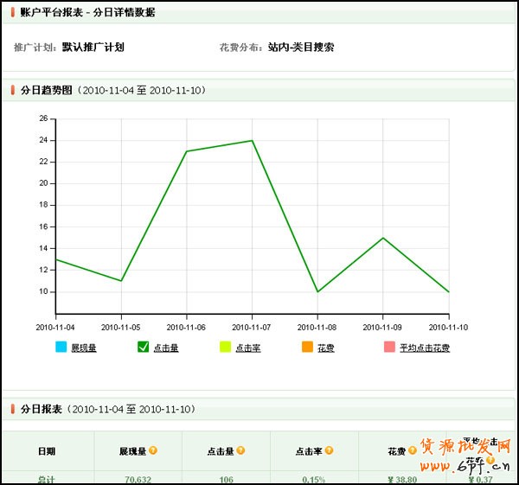Image resolution: width=519 pixels, height=485 pixels.
Task: Click the help icon beside 展现量 column header
Action: click(153, 450)
